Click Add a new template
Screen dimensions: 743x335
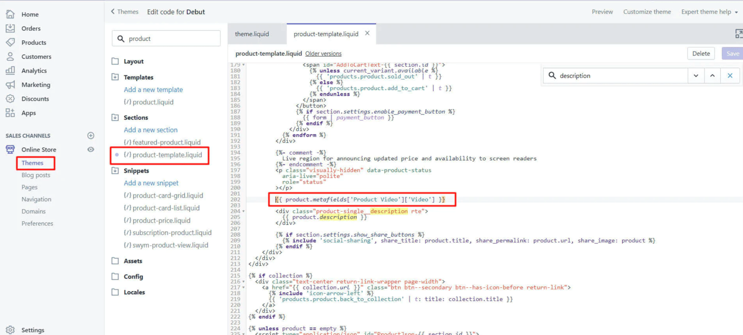pyautogui.click(x=153, y=90)
